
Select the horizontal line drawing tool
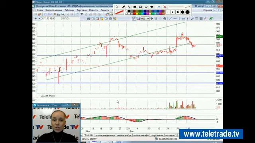[175, 19]
